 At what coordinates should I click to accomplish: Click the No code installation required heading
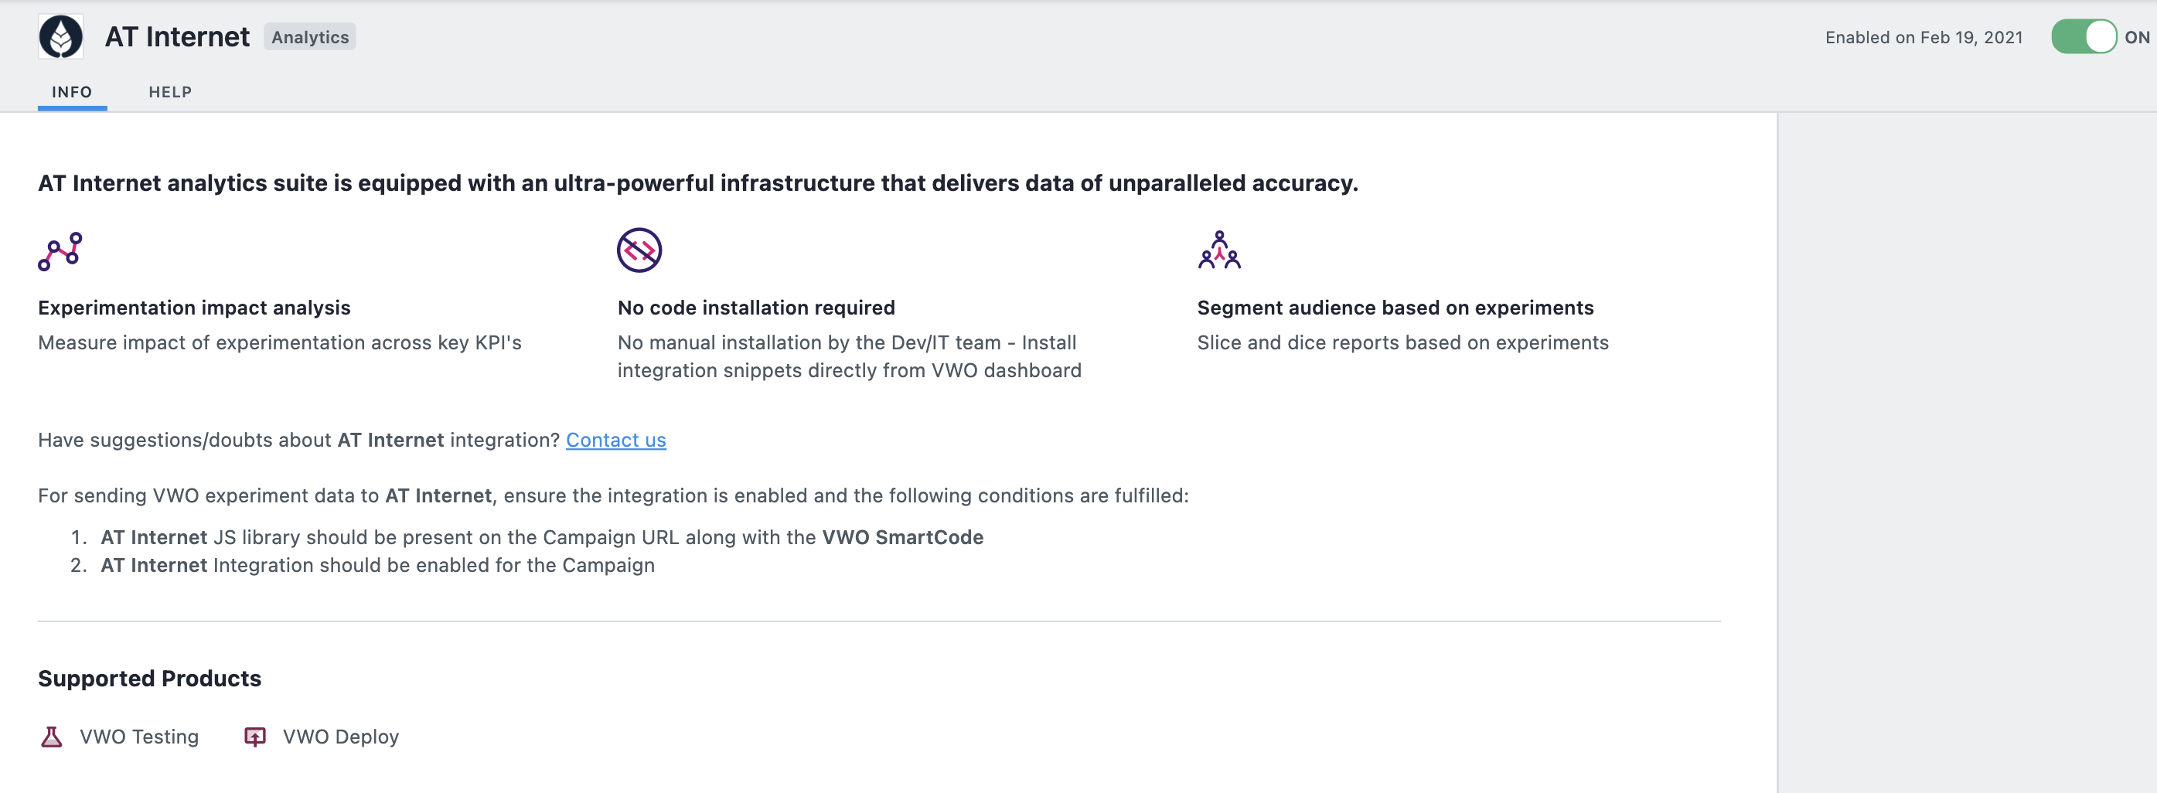757,308
